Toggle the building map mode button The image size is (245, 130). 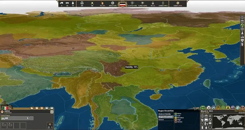pos(206,116)
